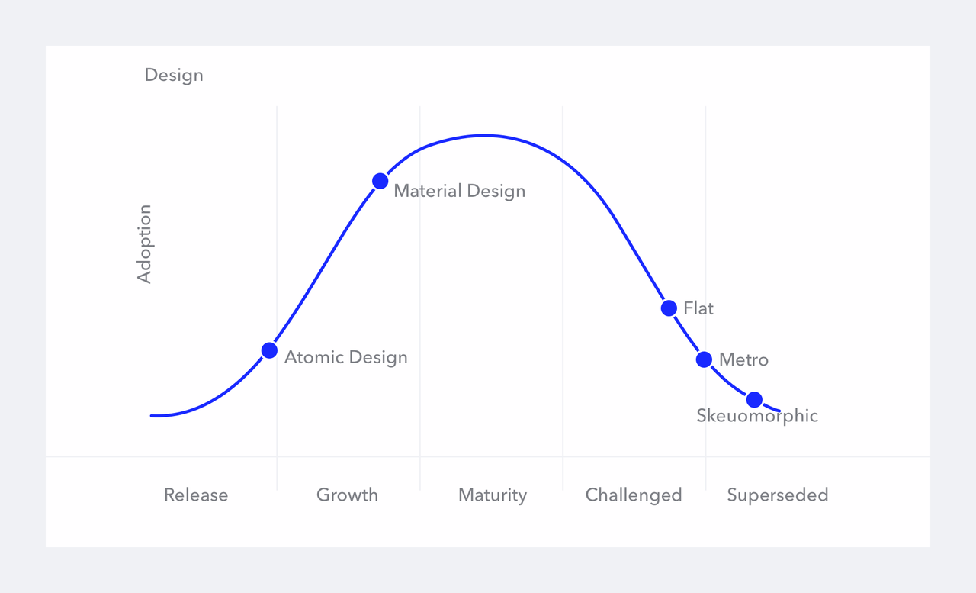Click the left starting end of curve
The image size is (976, 593).
(153, 415)
